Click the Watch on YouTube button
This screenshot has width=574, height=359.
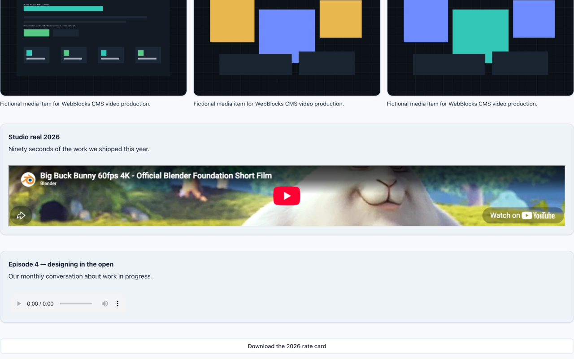[523, 215]
